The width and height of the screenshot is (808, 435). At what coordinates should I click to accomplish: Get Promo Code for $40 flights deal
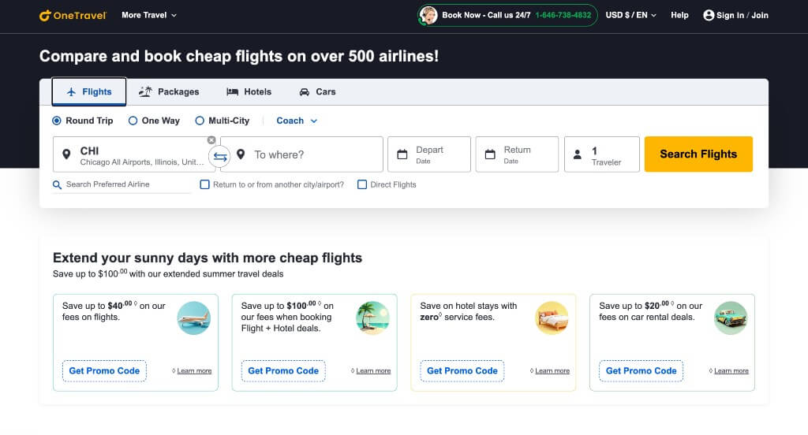(105, 370)
